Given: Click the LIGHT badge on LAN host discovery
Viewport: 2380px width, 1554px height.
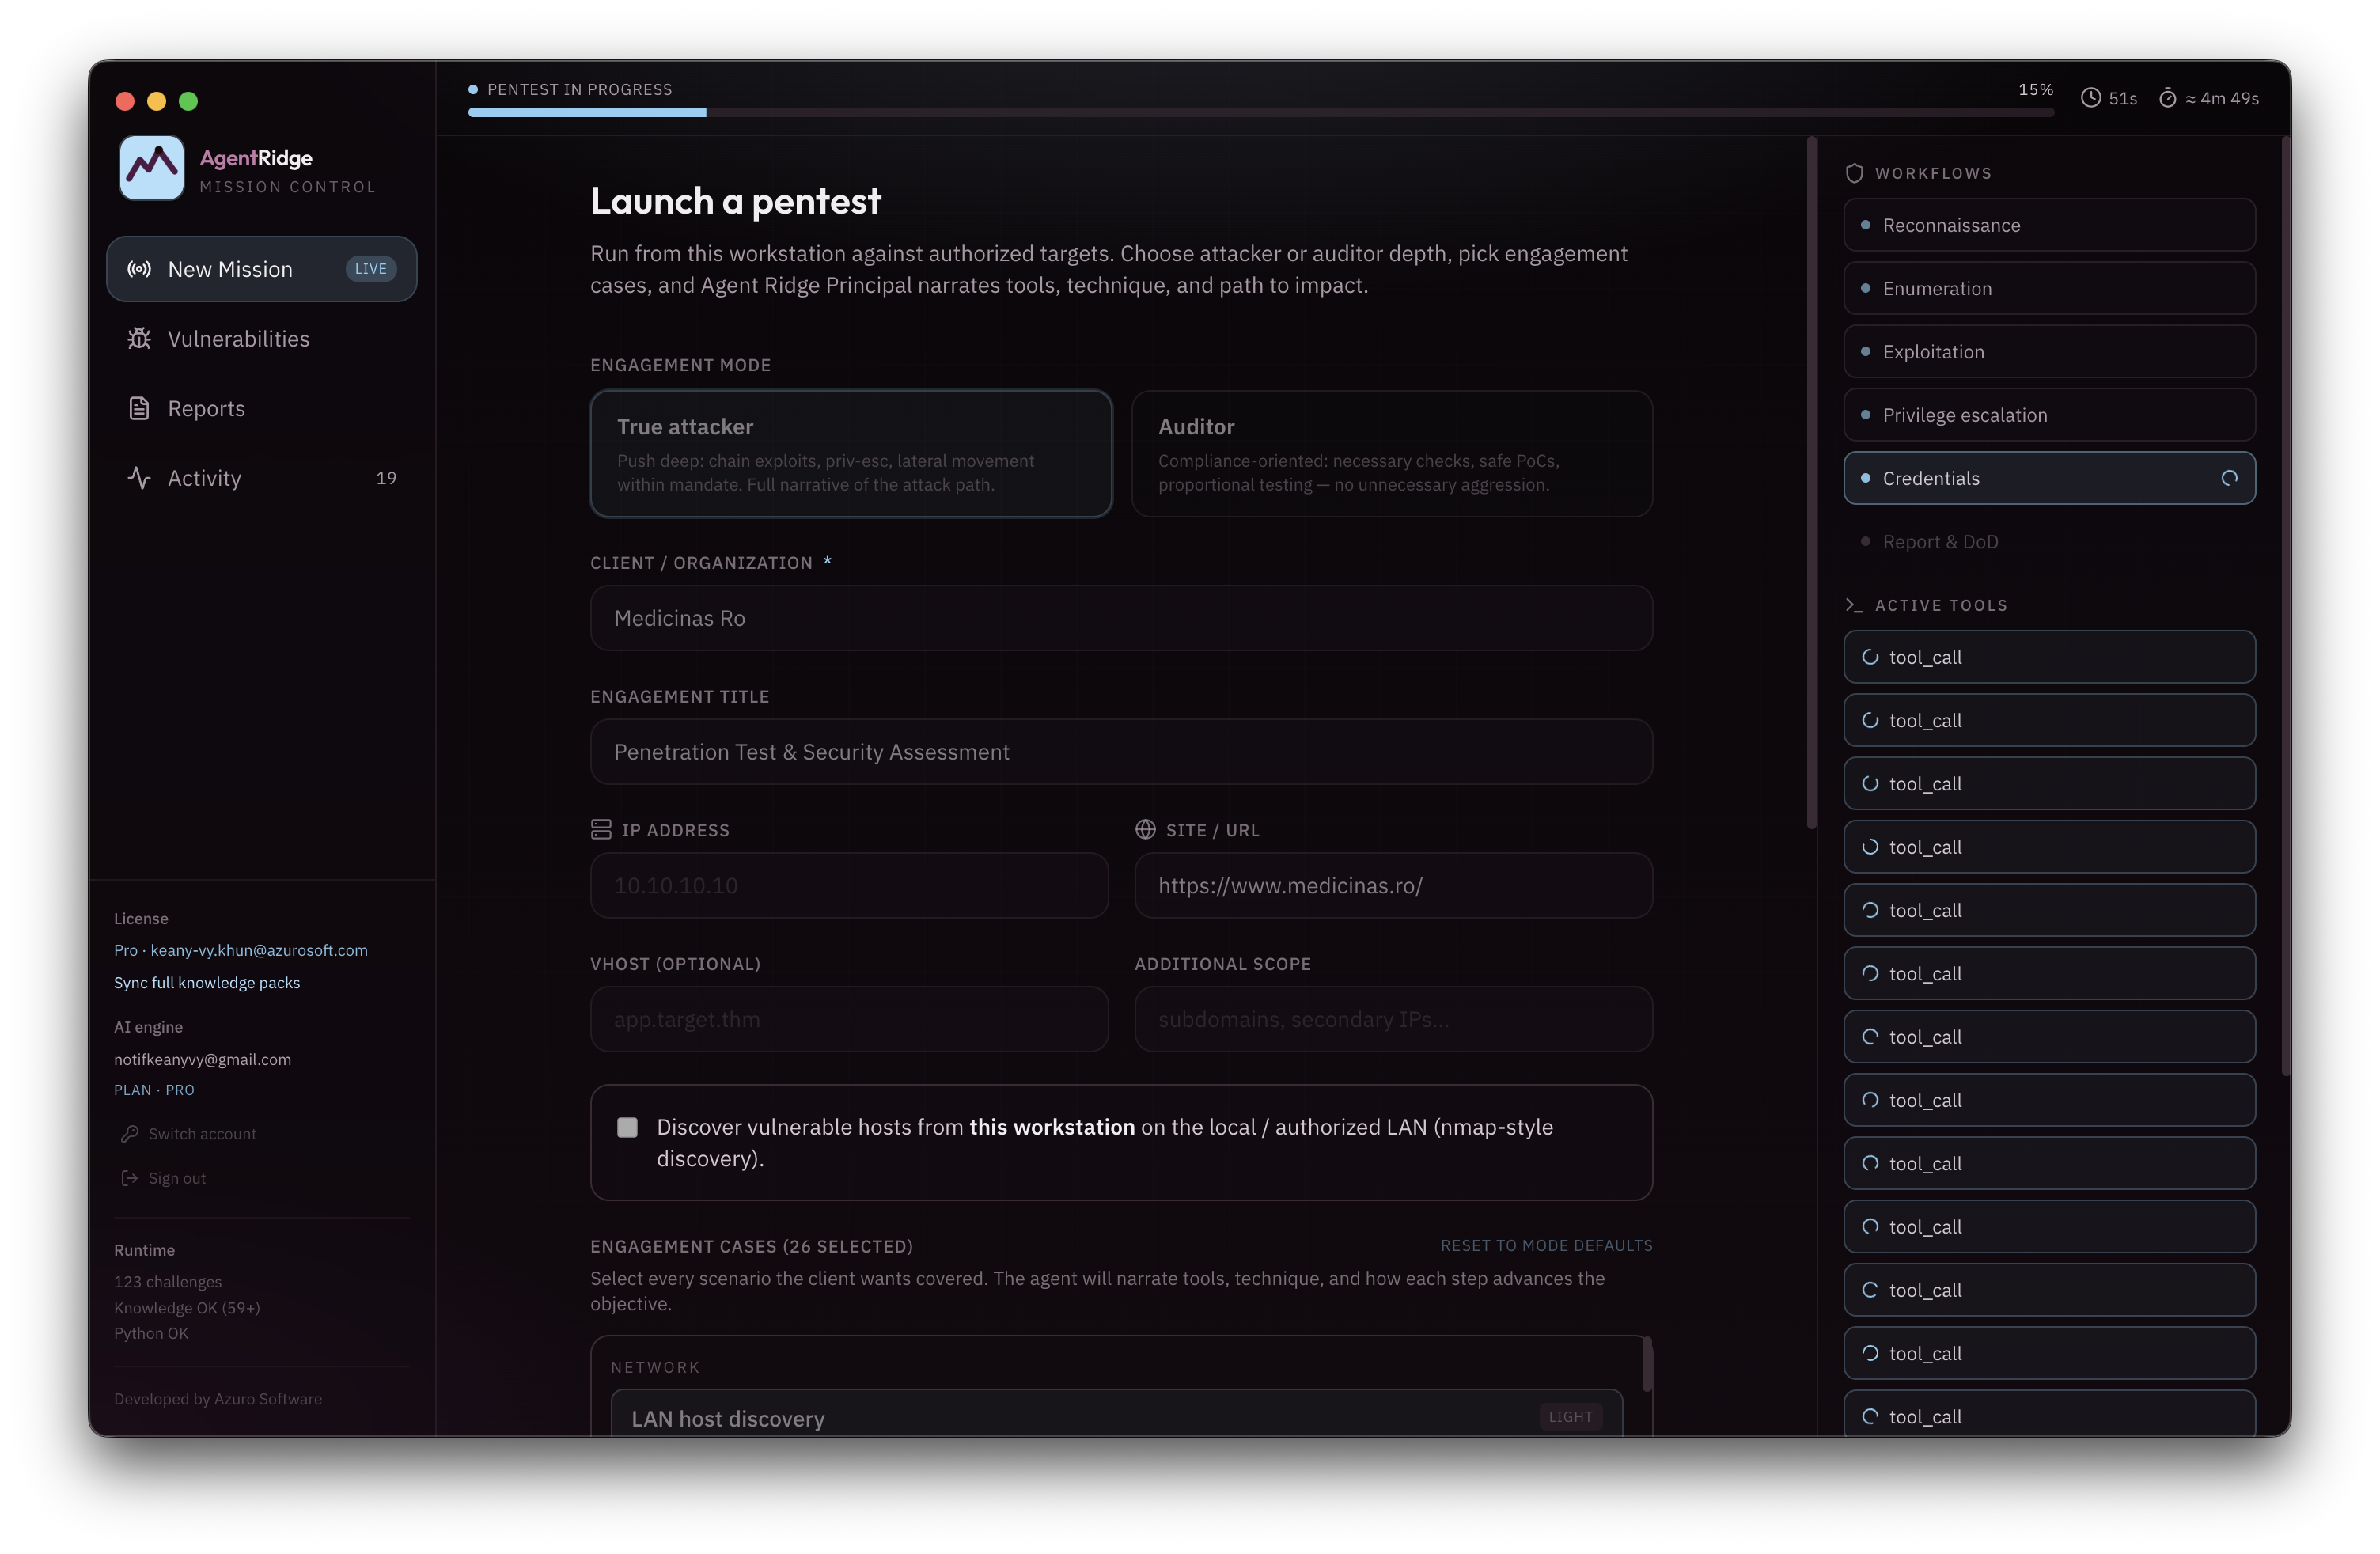Looking at the screenshot, I should (1570, 1417).
